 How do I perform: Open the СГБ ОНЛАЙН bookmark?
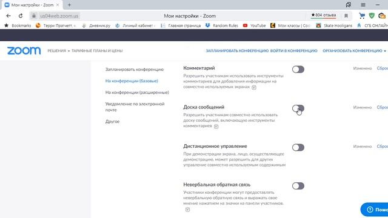tap(372, 25)
